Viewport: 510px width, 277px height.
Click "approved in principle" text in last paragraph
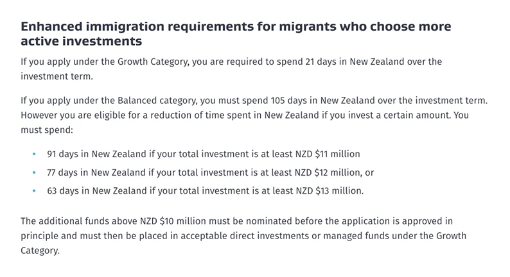[x=424, y=221]
